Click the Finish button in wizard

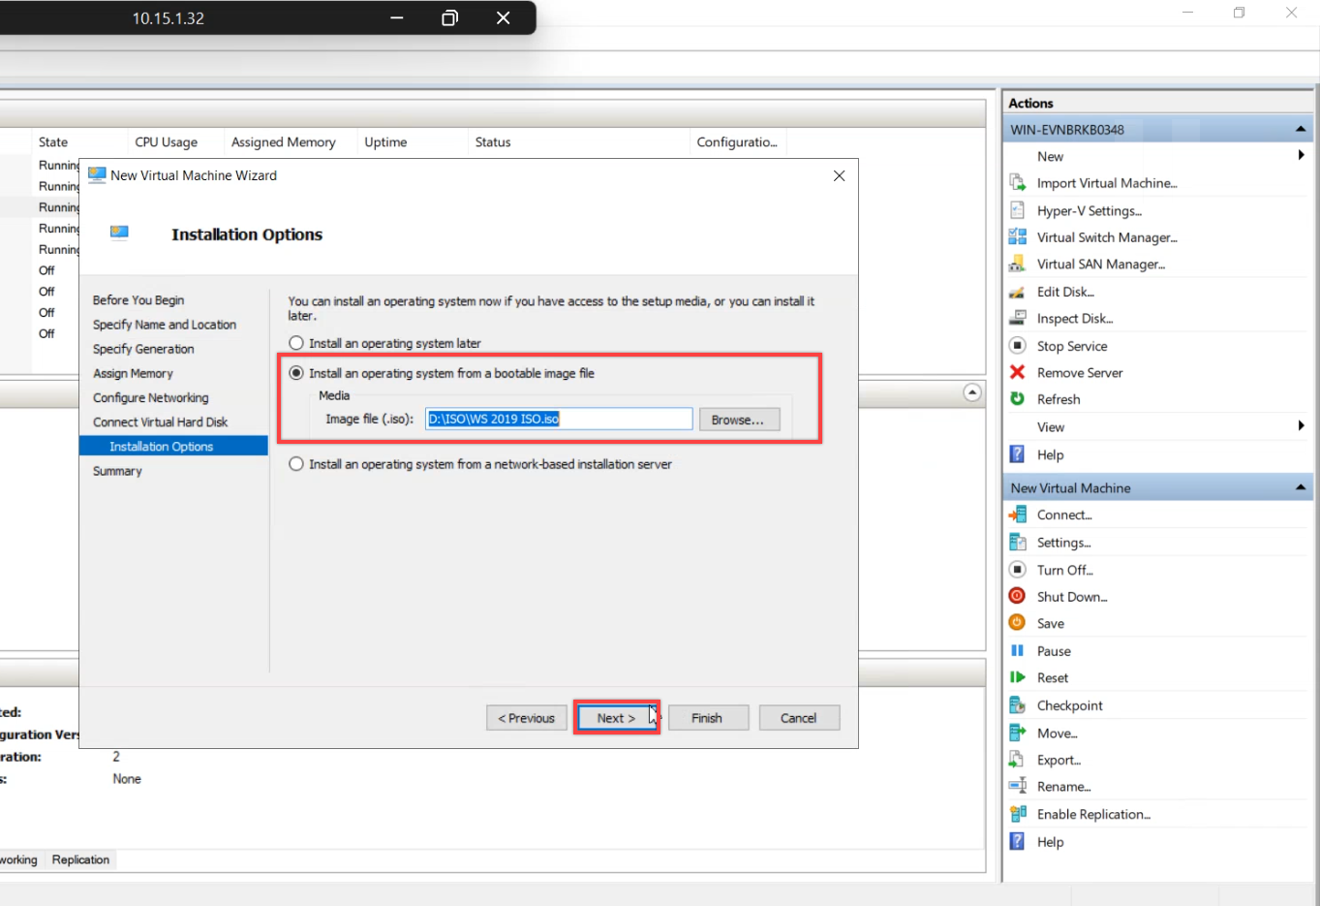click(707, 718)
